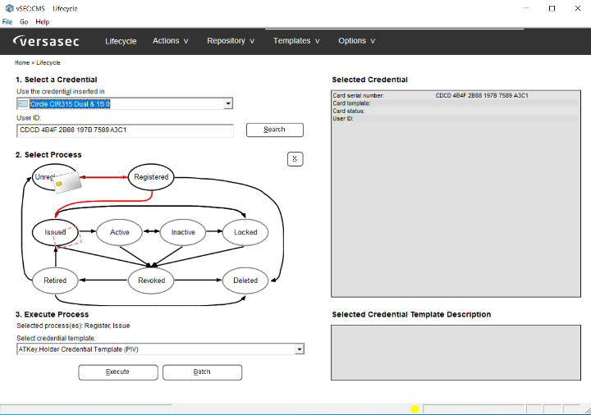Expand the Actions navigation menu
This screenshot has height=415, width=591.
tap(171, 41)
